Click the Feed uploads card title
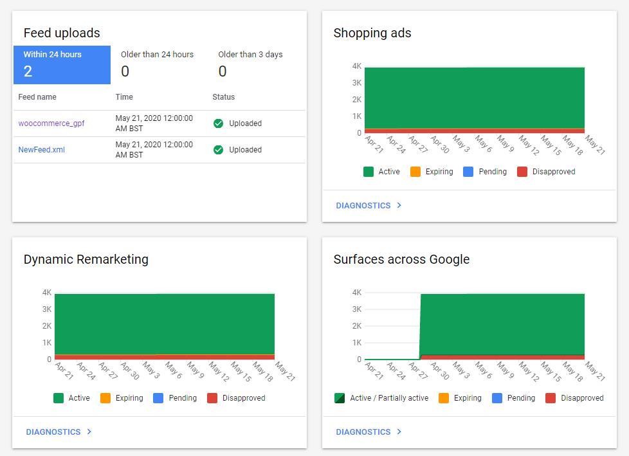This screenshot has height=456, width=629. click(x=62, y=33)
